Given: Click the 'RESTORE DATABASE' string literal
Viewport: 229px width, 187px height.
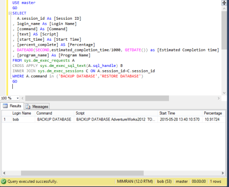Looking at the screenshot, I should [120, 76].
